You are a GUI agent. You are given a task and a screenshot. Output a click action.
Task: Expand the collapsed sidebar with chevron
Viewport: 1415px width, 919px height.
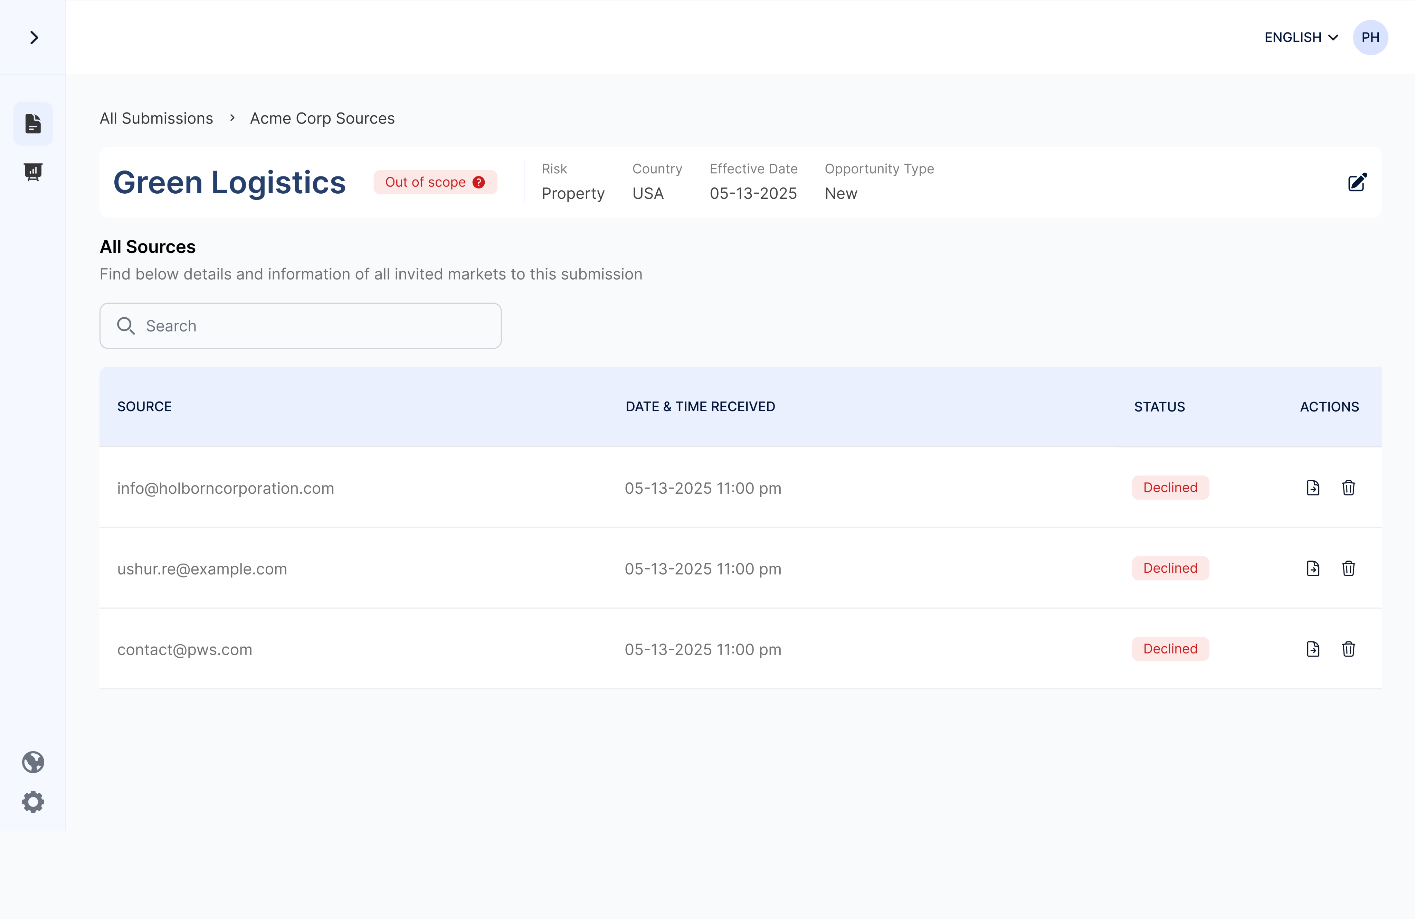(34, 37)
